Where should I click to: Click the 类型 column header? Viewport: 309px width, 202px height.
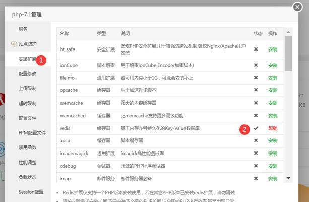[101, 33]
